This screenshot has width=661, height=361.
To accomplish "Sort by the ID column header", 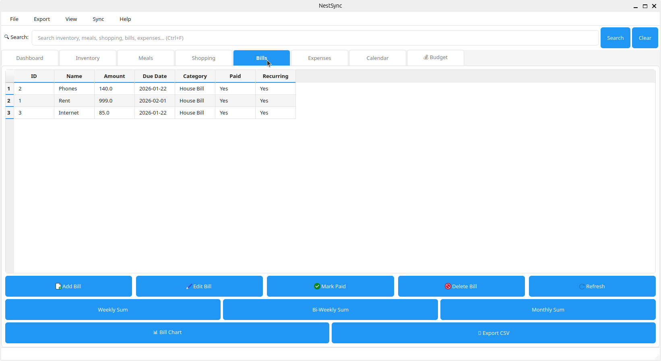I will [34, 76].
